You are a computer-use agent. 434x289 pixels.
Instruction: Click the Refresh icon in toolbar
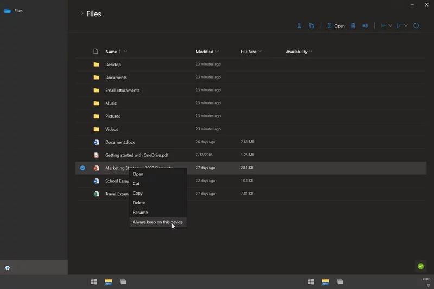coord(416,25)
